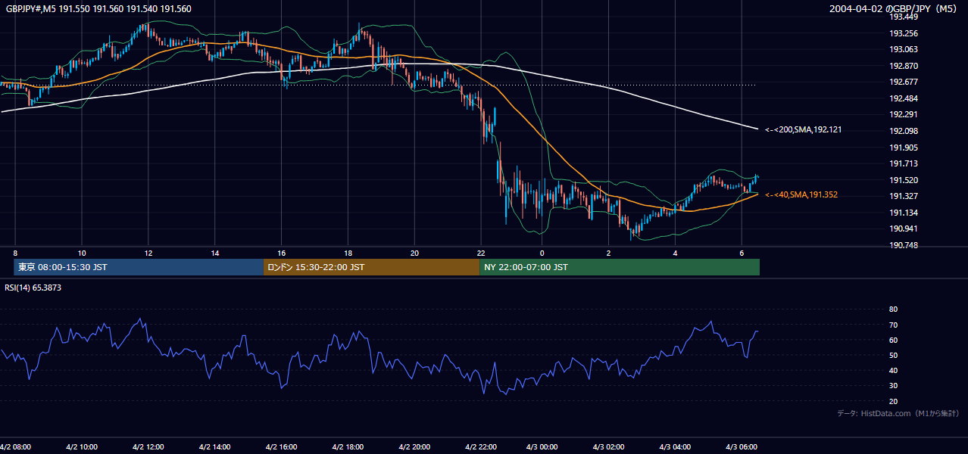Click the 4/2 12:00 time label

point(148,446)
